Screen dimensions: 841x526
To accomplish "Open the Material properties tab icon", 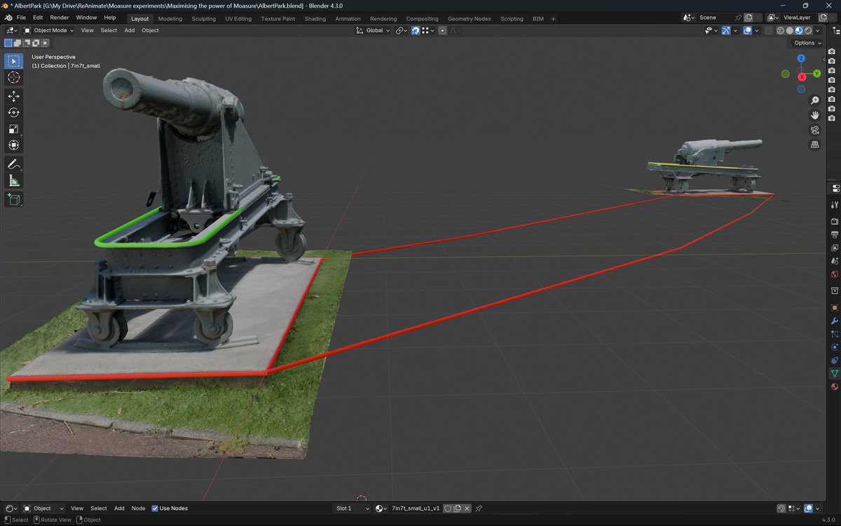I will (x=835, y=386).
